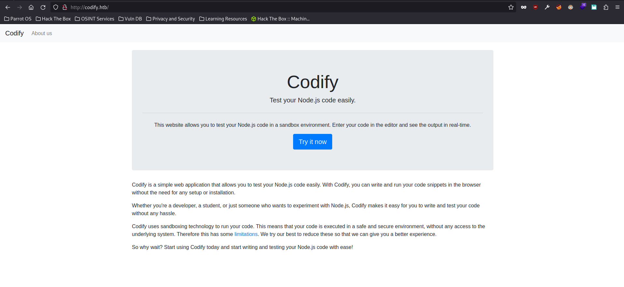Open the Extensions puzzle piece icon
Screen dimensions: 624x287
(606, 7)
